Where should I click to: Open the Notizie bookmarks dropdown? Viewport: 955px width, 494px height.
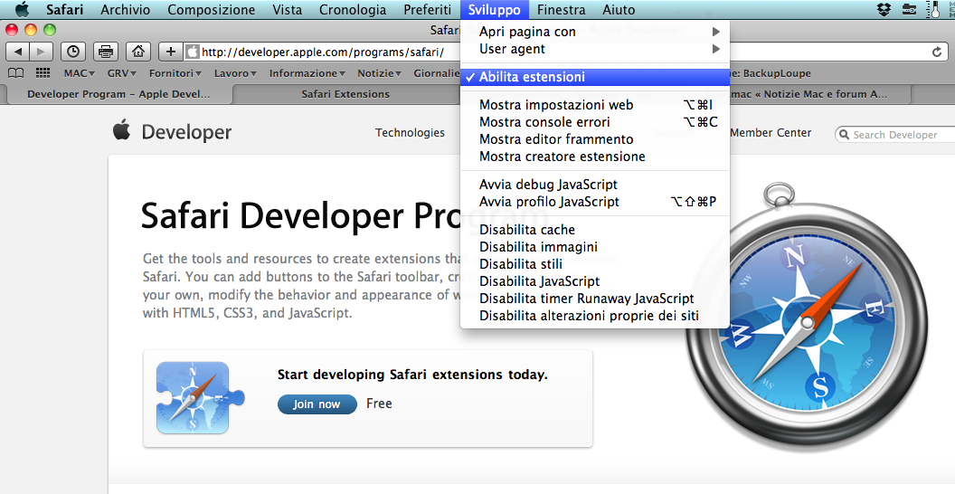[x=380, y=73]
